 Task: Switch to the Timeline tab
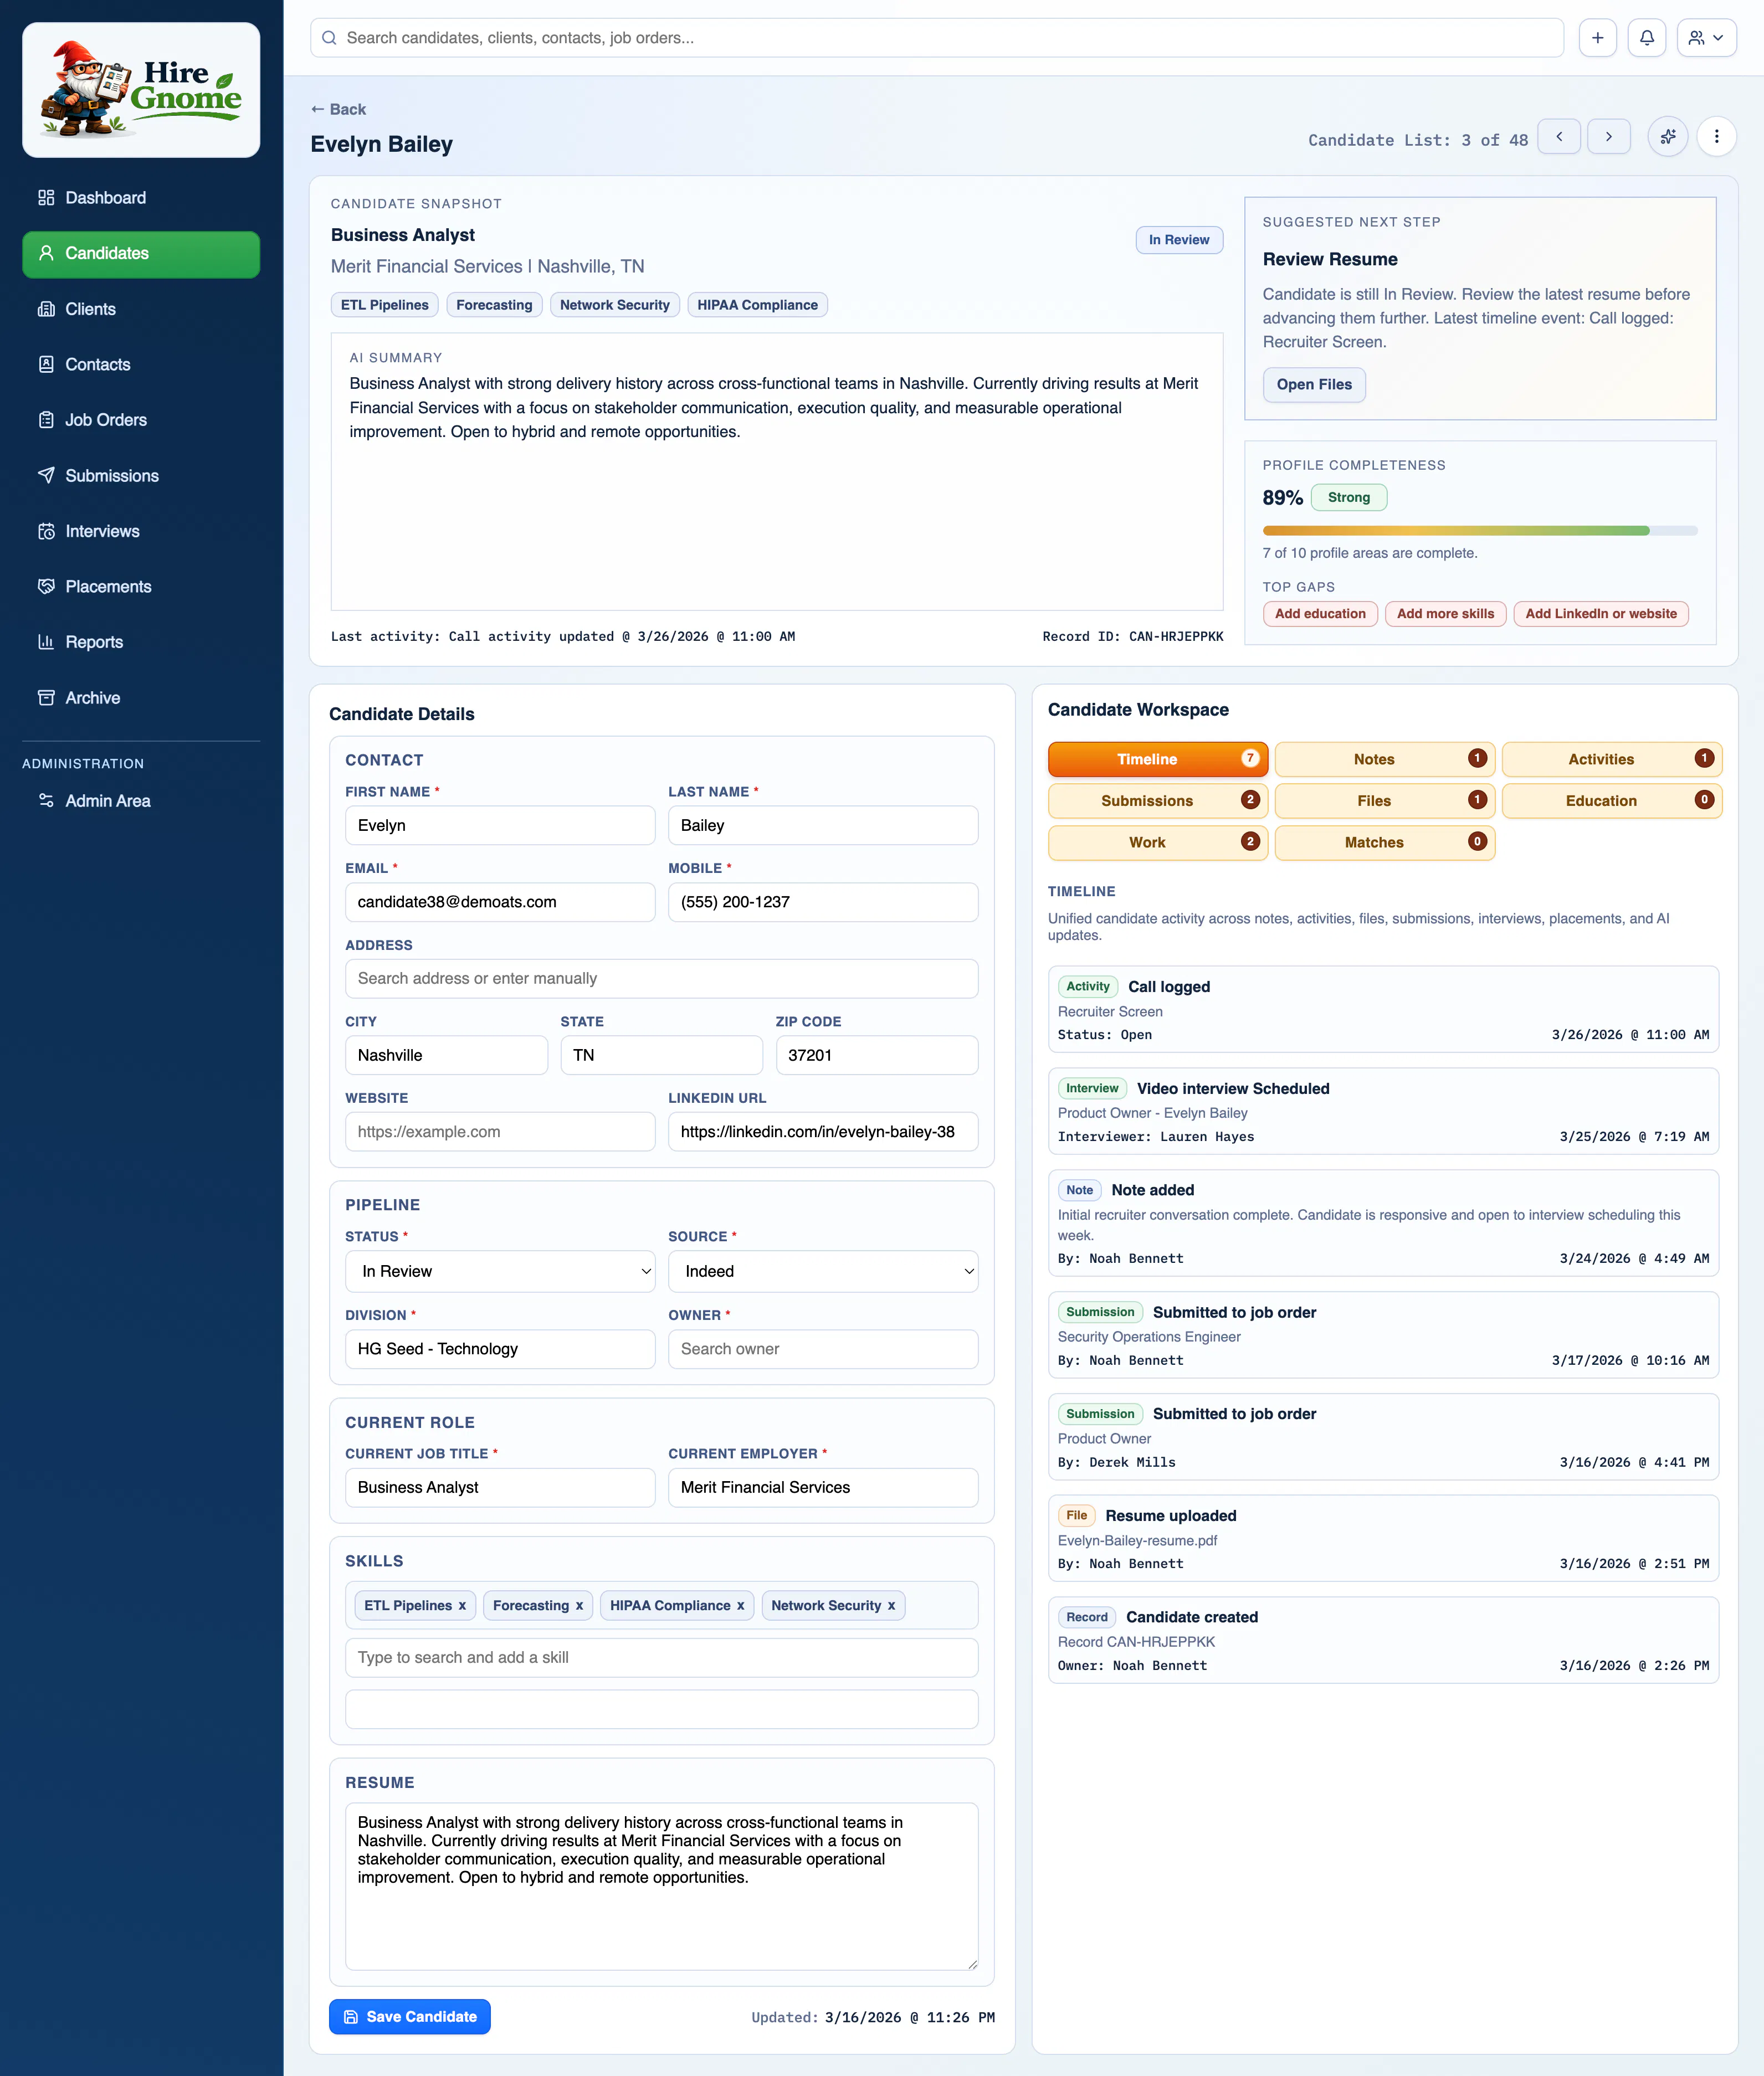(x=1158, y=759)
